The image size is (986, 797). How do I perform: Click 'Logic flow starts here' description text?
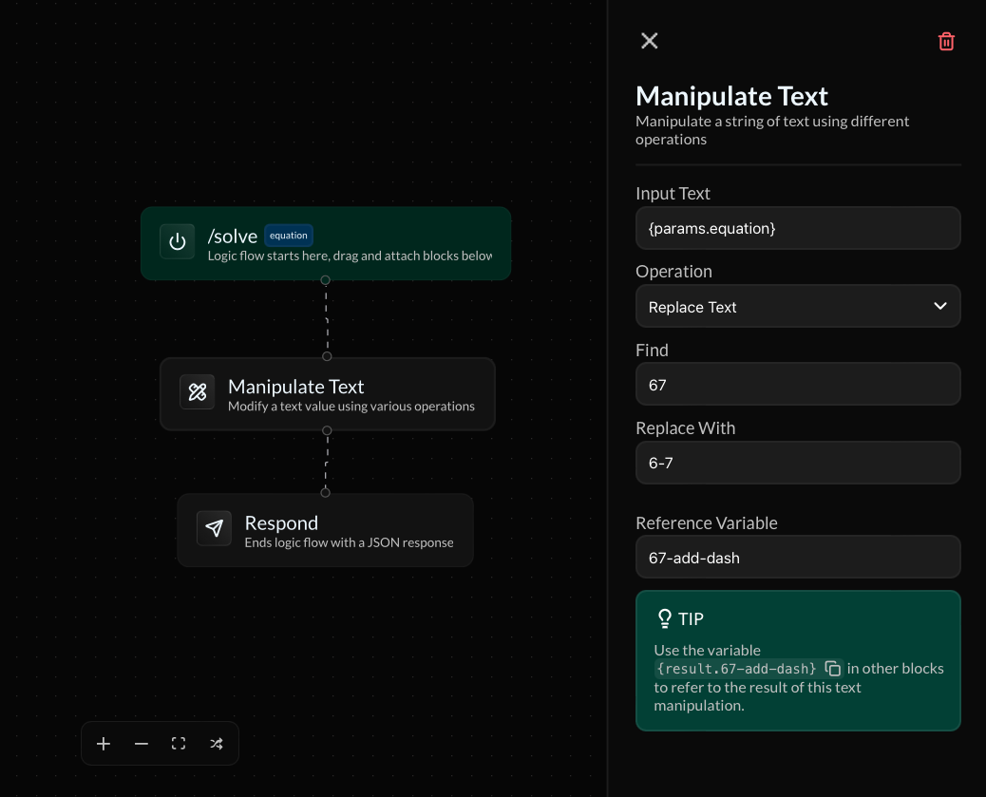350,256
